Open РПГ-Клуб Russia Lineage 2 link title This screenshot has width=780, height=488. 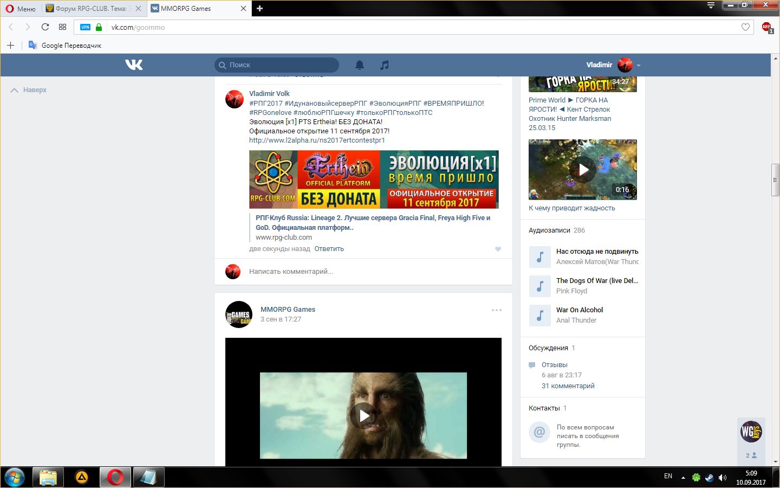click(x=373, y=223)
